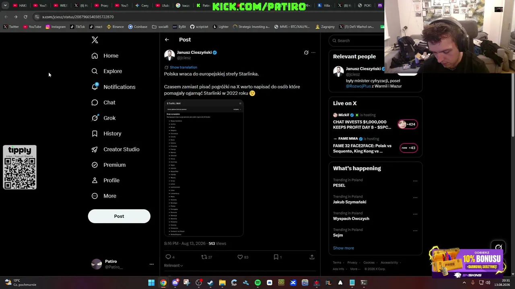Viewport: 515px width, 289px height.
Task: Click back arrow beside Post heading
Action: pyautogui.click(x=167, y=40)
